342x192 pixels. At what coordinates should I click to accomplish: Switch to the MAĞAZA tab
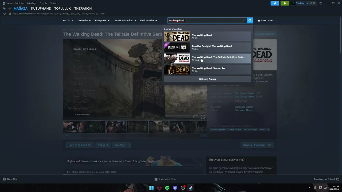tap(21, 9)
